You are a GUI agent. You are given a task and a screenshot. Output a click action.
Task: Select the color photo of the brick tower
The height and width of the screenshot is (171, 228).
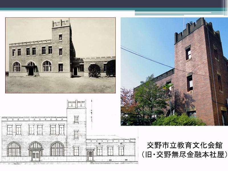(174, 72)
